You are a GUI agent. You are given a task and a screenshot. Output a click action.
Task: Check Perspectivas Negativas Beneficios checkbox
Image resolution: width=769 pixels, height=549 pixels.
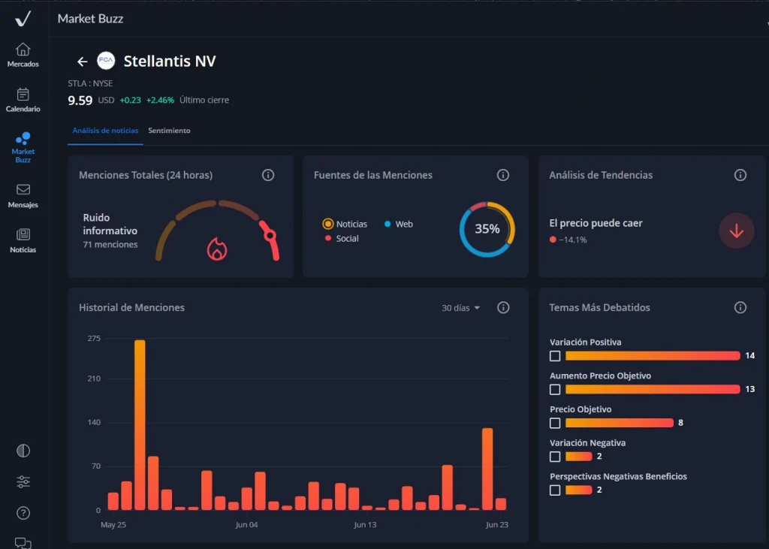(x=555, y=490)
